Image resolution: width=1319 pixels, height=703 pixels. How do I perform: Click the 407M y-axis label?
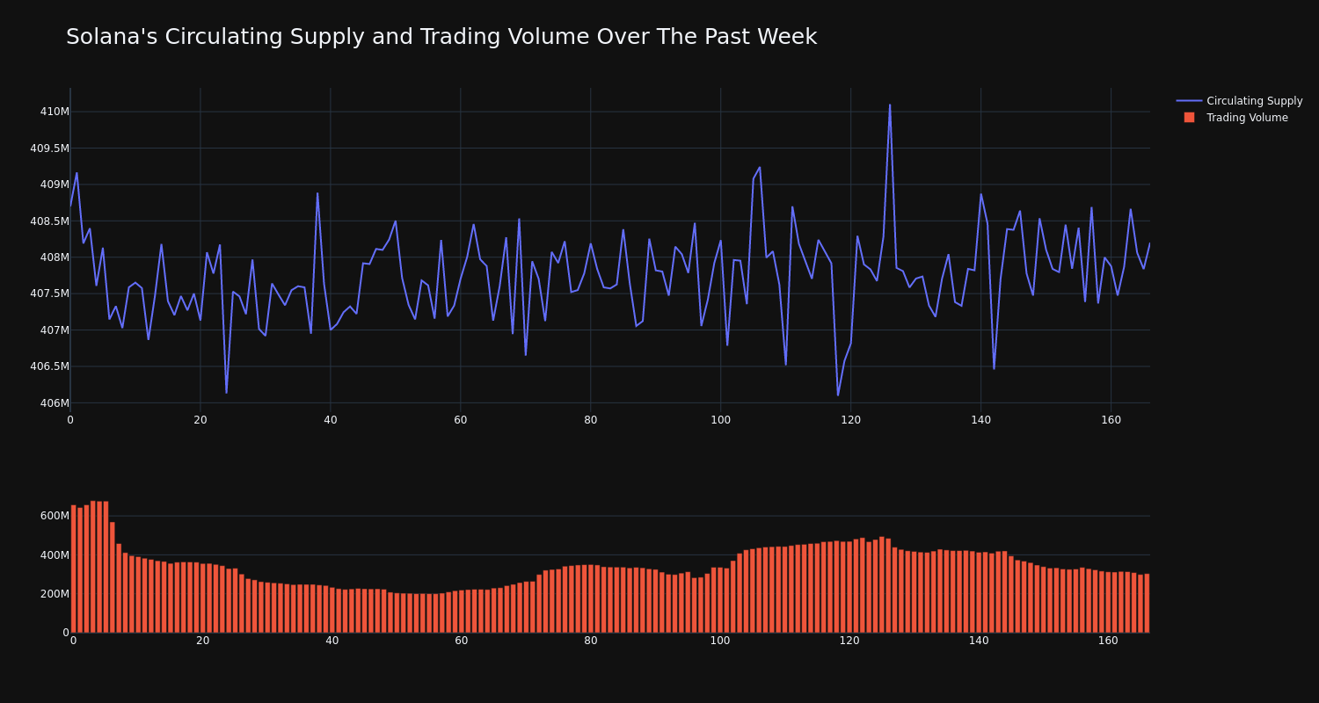(x=55, y=330)
